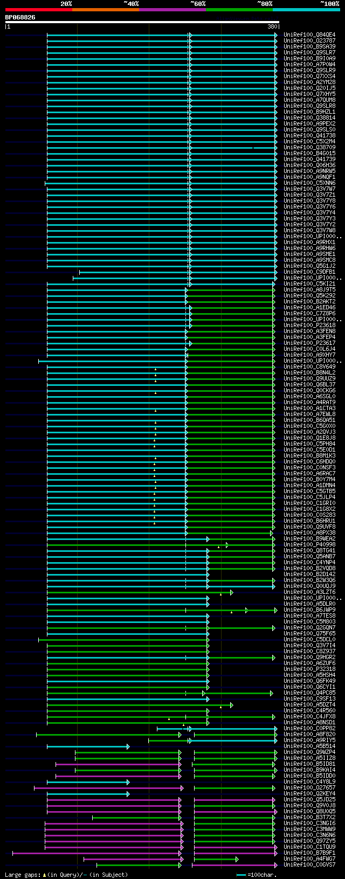
Task: View the UniRef100_A8PX38 sequence label
Action: (x=309, y=533)
